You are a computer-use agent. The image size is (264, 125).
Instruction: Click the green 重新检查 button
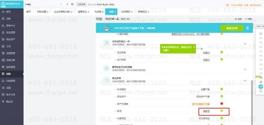coord(232,28)
